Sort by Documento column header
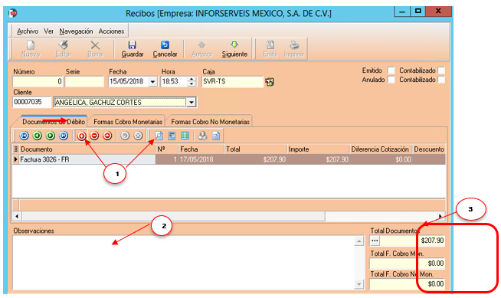 (87, 149)
